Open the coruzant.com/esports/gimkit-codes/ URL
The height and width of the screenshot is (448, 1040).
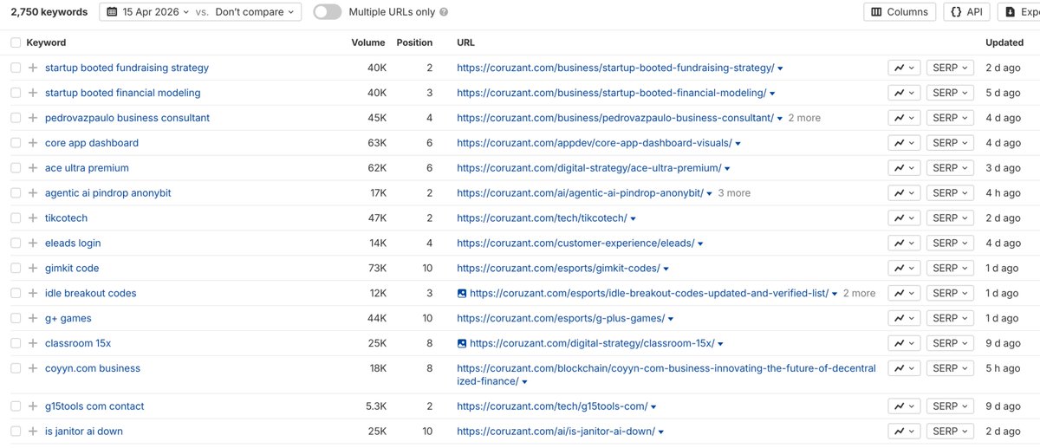pyautogui.click(x=558, y=269)
